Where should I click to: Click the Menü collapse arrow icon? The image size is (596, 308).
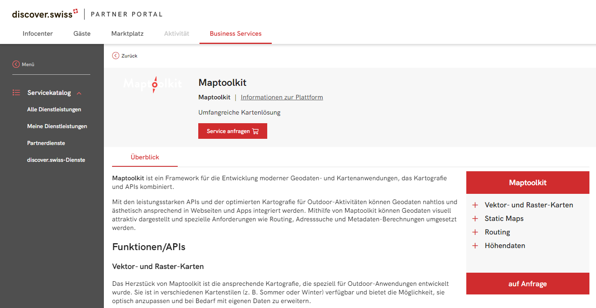[x=16, y=64]
